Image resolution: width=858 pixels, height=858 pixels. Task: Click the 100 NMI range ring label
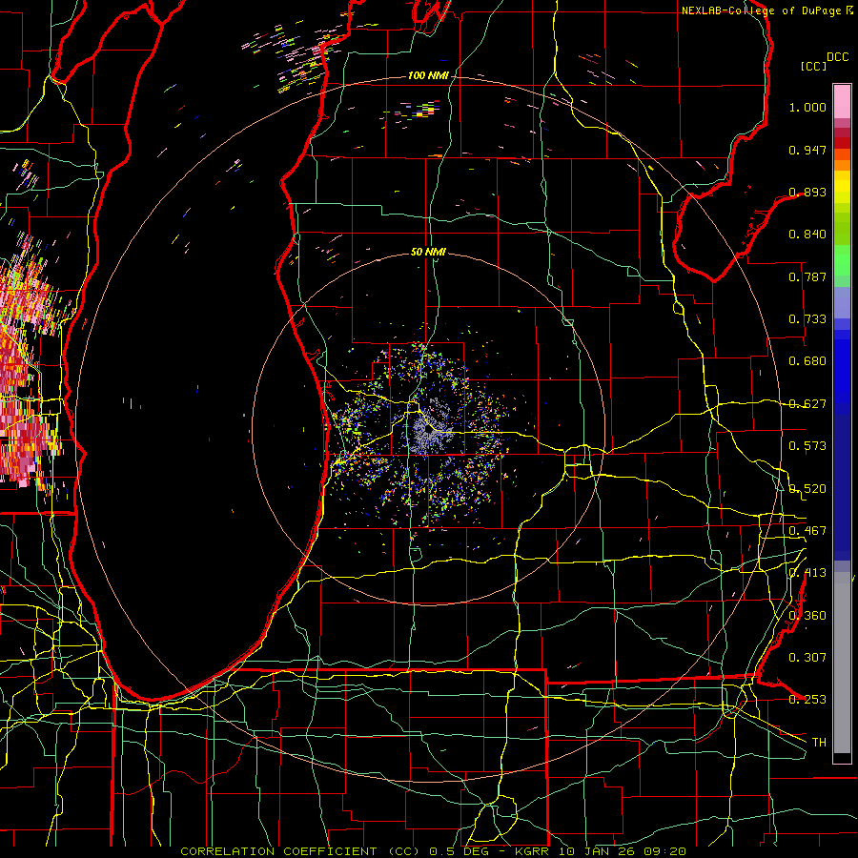427,75
